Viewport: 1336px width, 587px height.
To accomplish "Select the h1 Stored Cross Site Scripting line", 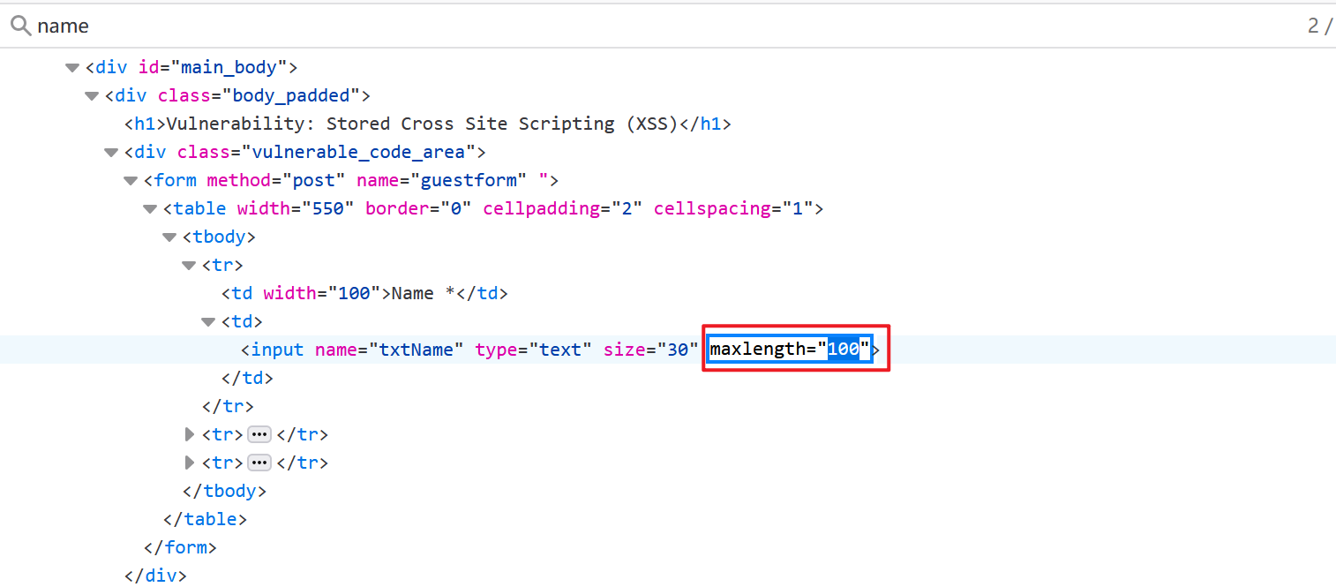I will pos(428,124).
